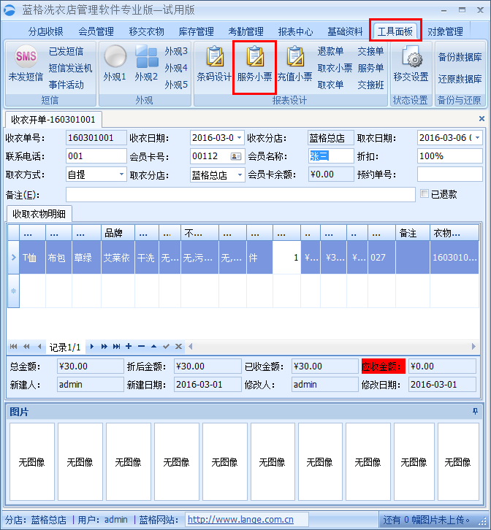This screenshot has height=530, width=491.
Task: Click the 折扣 100% field
Action: [449, 156]
